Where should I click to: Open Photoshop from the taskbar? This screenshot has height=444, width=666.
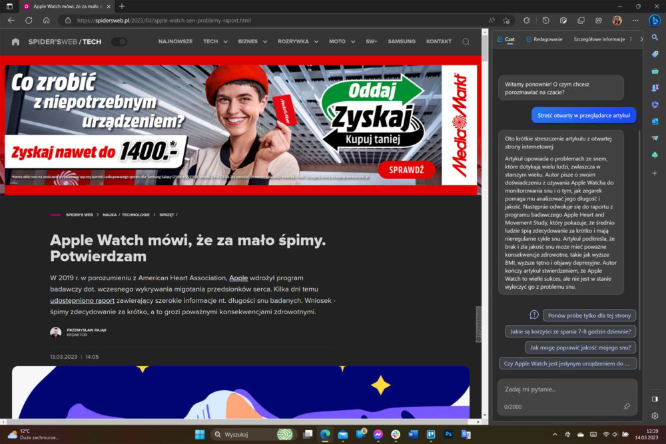[x=448, y=434]
